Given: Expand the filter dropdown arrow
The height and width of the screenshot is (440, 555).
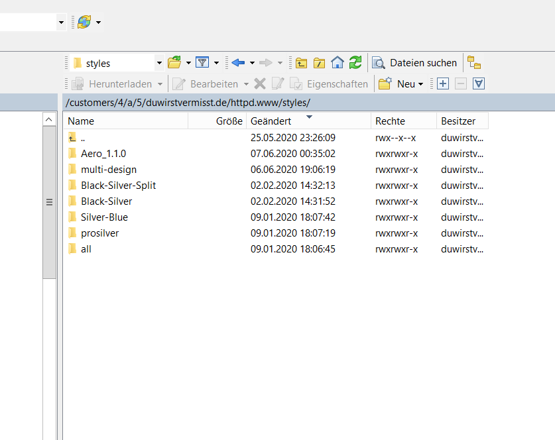Looking at the screenshot, I should pos(216,64).
